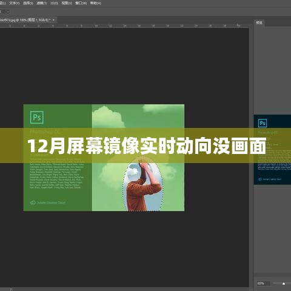Open the 选择(S) menu
This screenshot has width=291, height=291.
pyautogui.click(x=28, y=3)
